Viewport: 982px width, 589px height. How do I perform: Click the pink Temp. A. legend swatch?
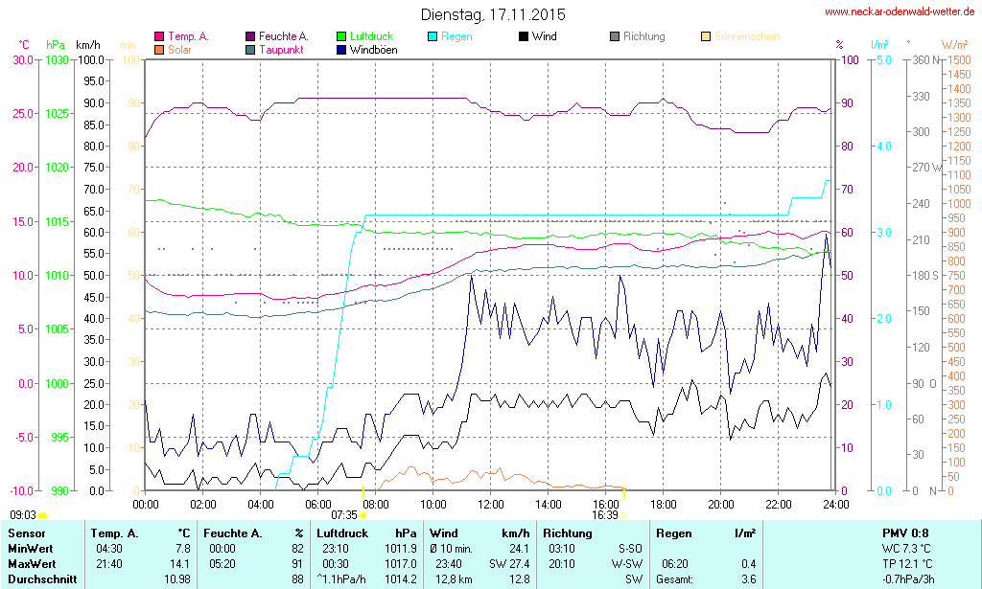click(159, 36)
